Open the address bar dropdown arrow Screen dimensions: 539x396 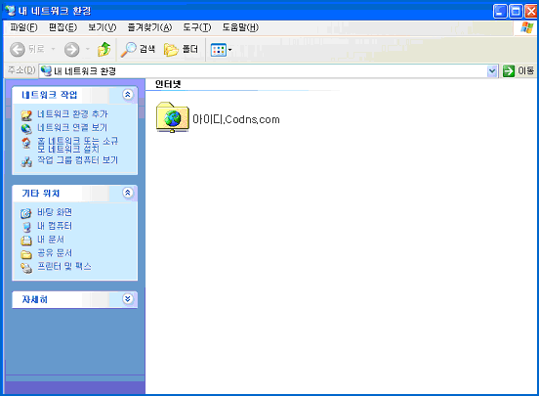click(492, 71)
